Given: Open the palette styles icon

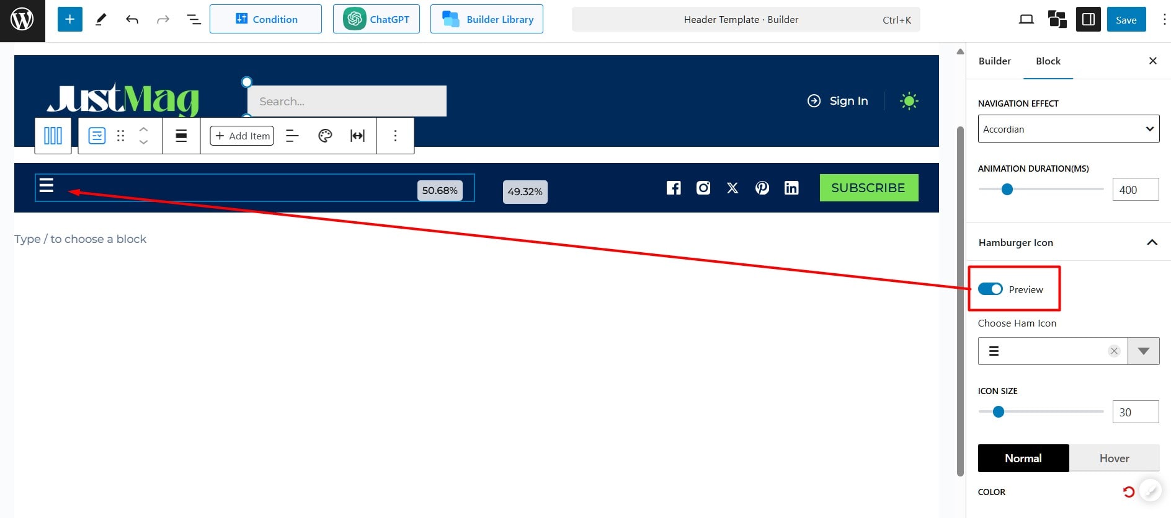Looking at the screenshot, I should (x=325, y=136).
